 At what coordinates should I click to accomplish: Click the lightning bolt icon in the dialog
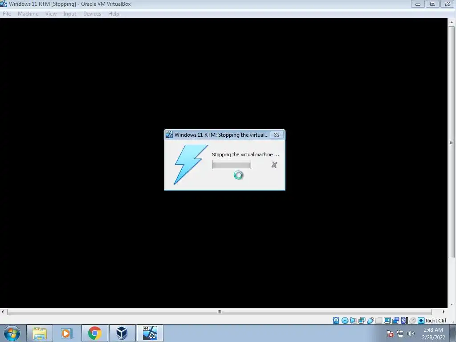[191, 164]
